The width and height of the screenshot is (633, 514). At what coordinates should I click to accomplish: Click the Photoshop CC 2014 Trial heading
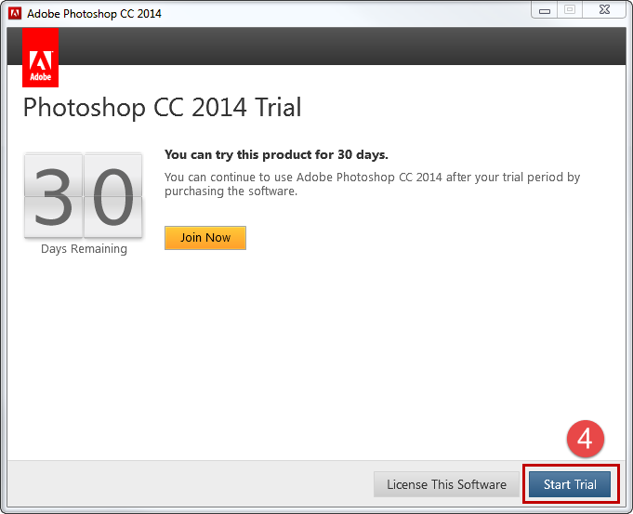pyautogui.click(x=163, y=108)
